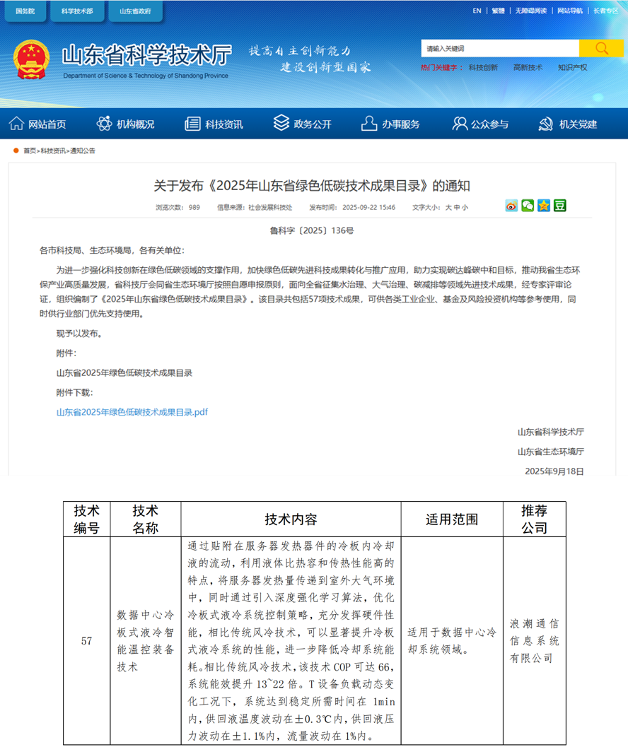Share to Douban icon
Screen dimensions: 628x747
(560, 206)
